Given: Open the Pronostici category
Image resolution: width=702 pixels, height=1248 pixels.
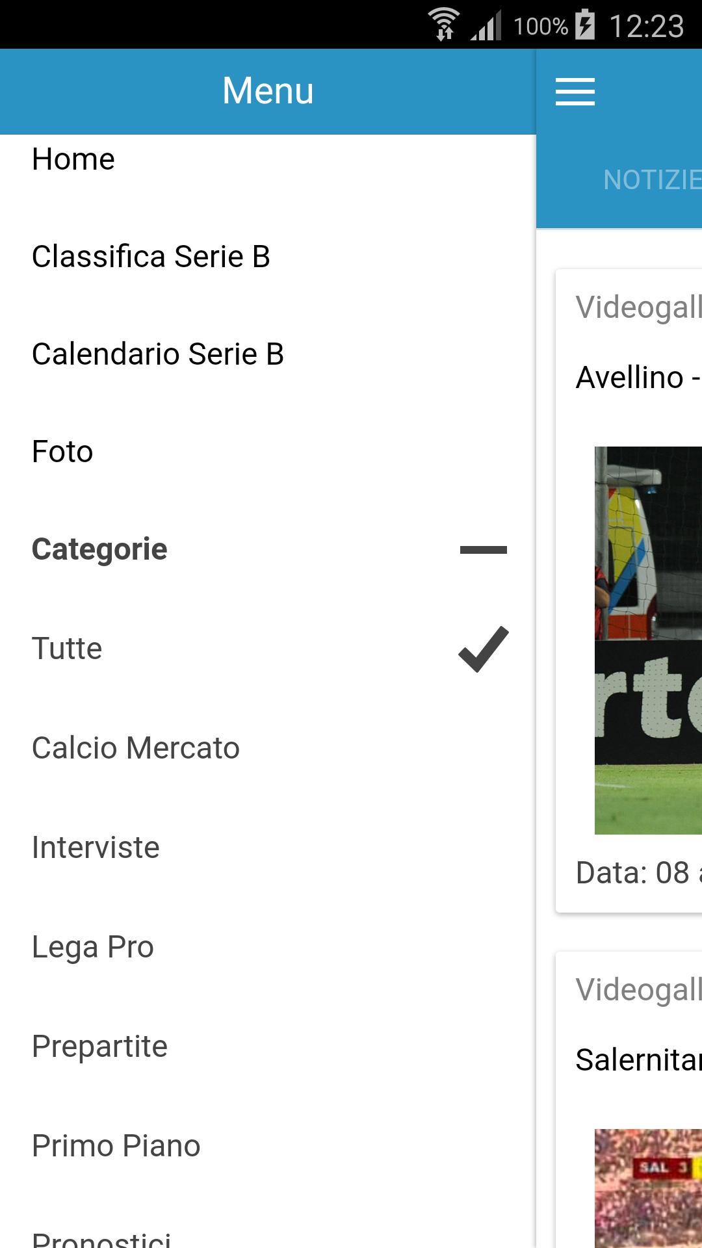Looking at the screenshot, I should pos(102,1238).
